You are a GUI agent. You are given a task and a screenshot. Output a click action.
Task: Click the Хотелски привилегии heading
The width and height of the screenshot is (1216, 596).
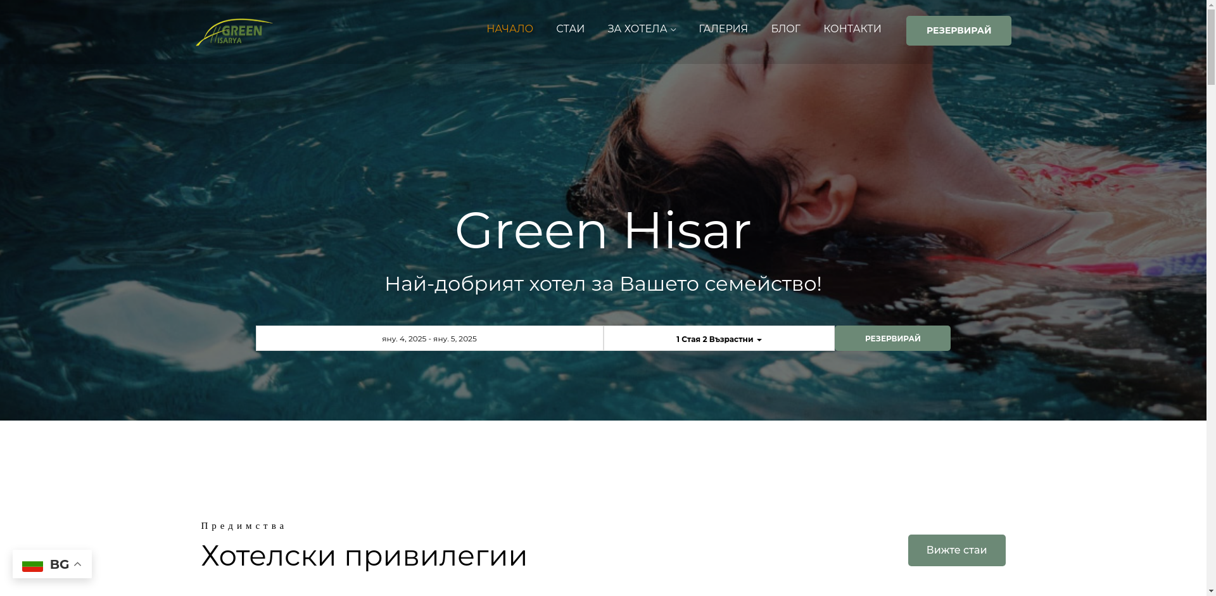pyautogui.click(x=364, y=555)
